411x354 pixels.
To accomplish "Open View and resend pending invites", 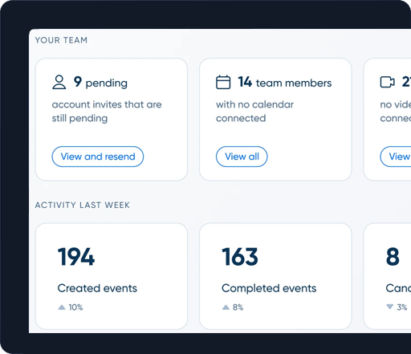I will coord(98,157).
